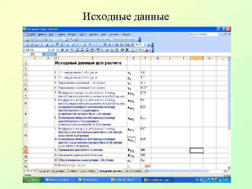Open the Данные menu
The image size is (252, 189).
pos(93,34)
